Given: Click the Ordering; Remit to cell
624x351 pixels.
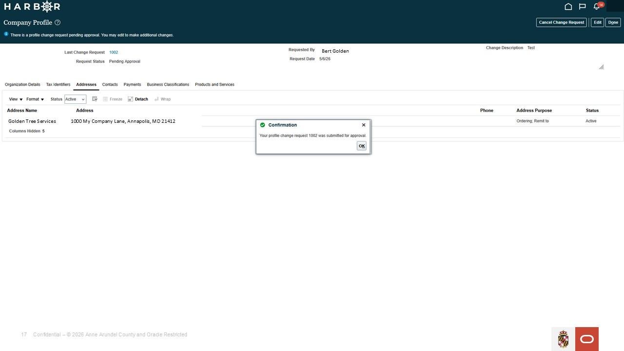Looking at the screenshot, I should (x=532, y=121).
